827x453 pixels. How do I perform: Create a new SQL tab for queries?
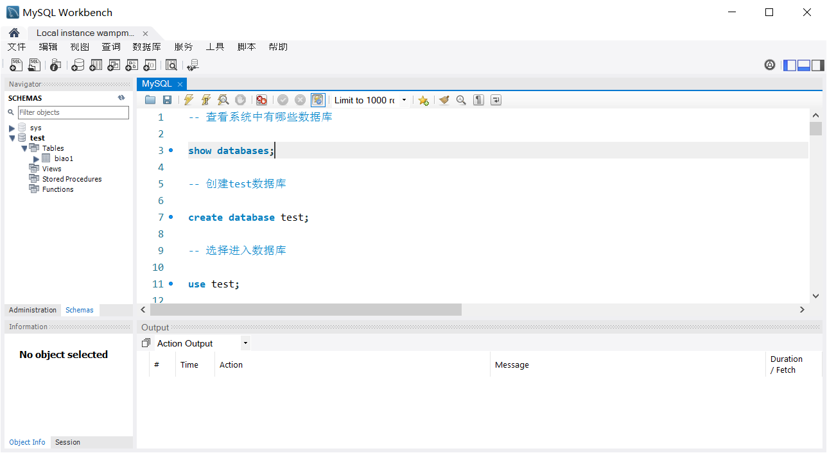[x=16, y=65]
